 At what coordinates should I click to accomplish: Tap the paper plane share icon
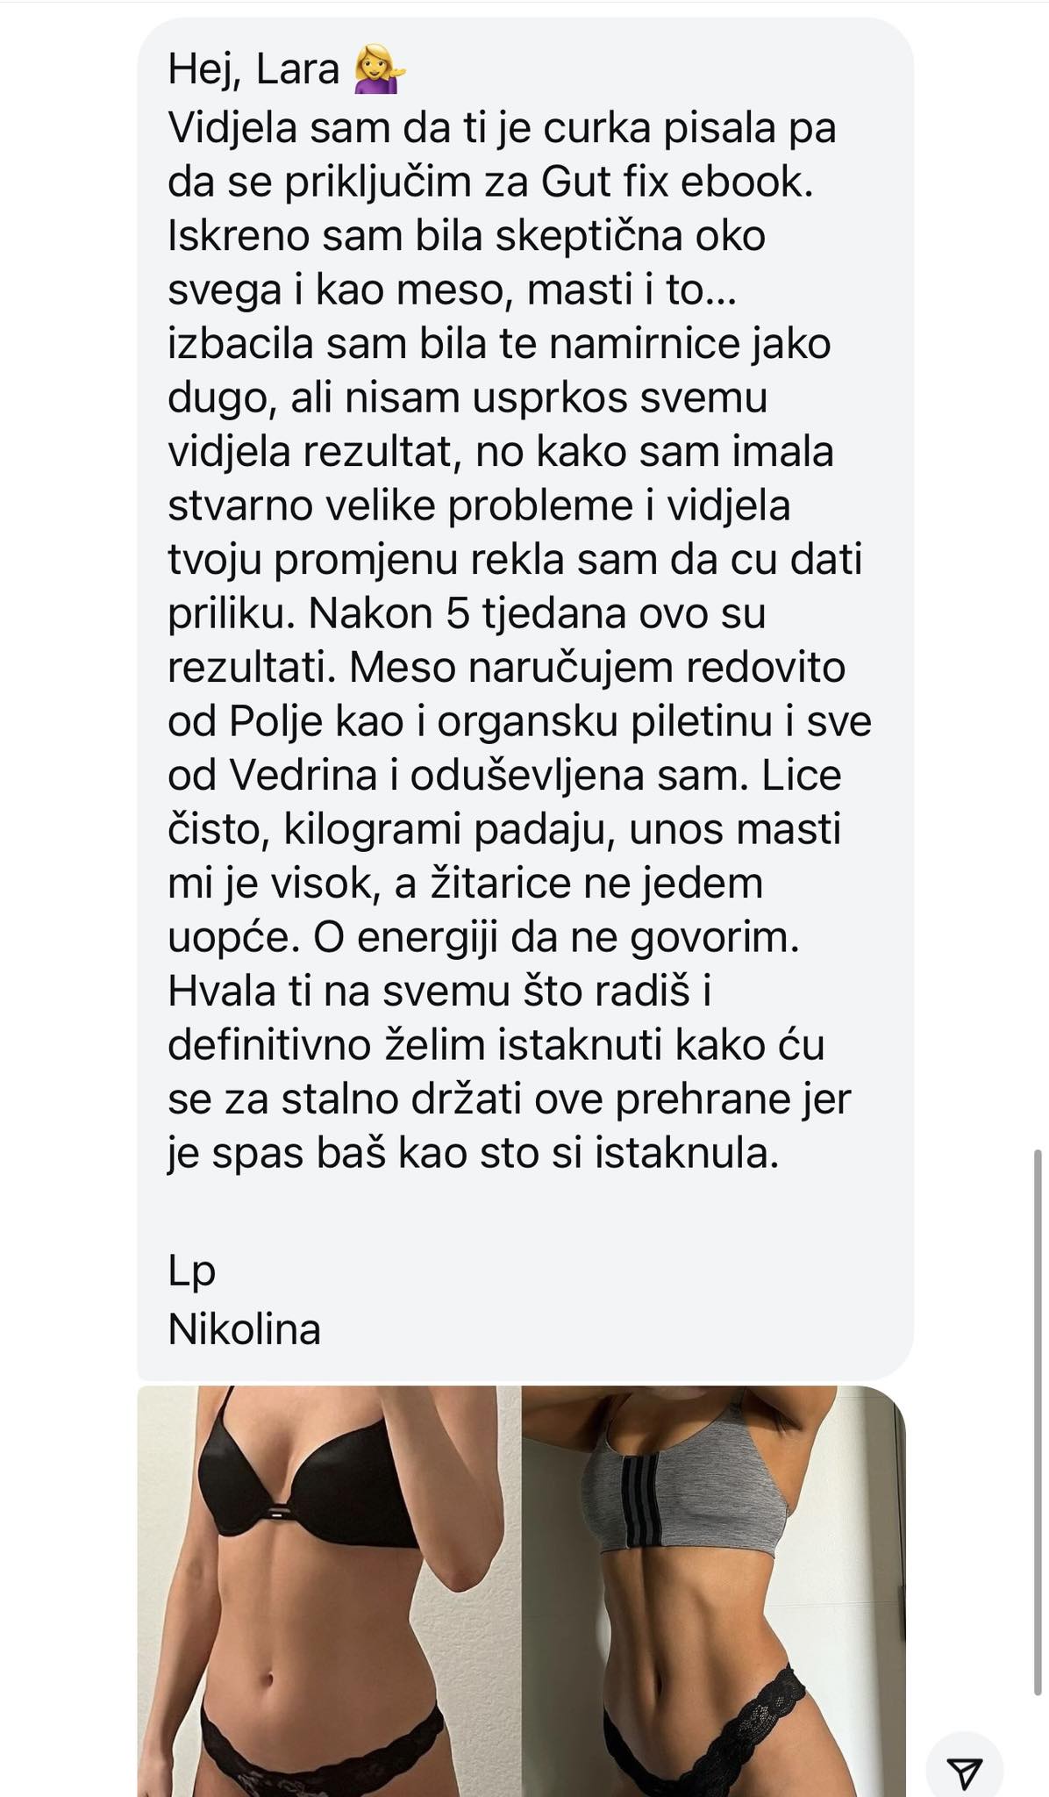(965, 1772)
